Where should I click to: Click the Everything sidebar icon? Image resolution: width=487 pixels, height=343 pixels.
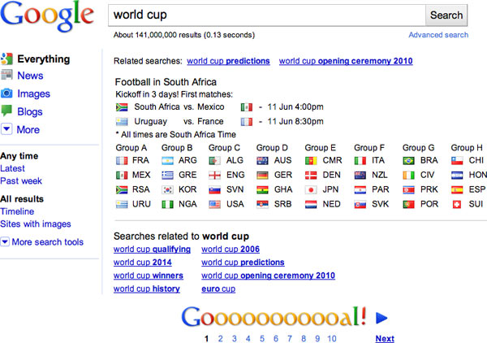[x=7, y=59]
